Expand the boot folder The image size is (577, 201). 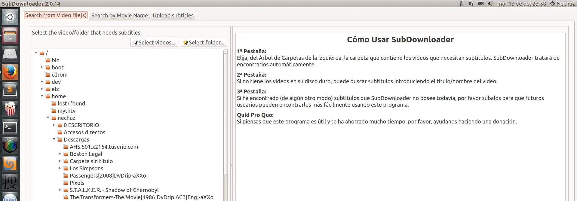[42, 67]
